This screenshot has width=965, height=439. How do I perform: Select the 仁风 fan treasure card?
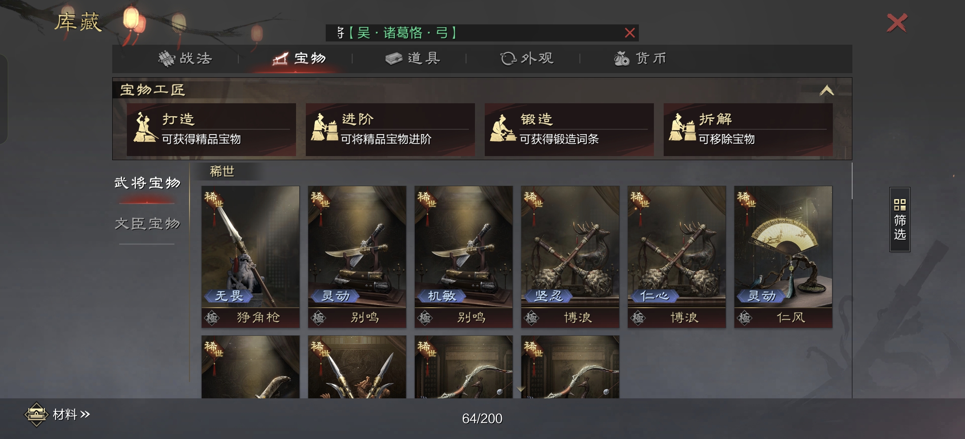783,257
